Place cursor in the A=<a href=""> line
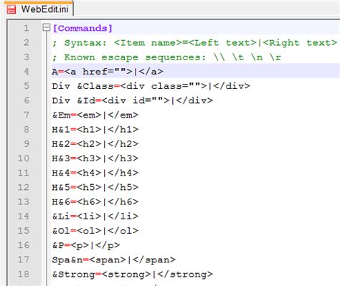The height and width of the screenshot is (286, 340). tap(108, 72)
